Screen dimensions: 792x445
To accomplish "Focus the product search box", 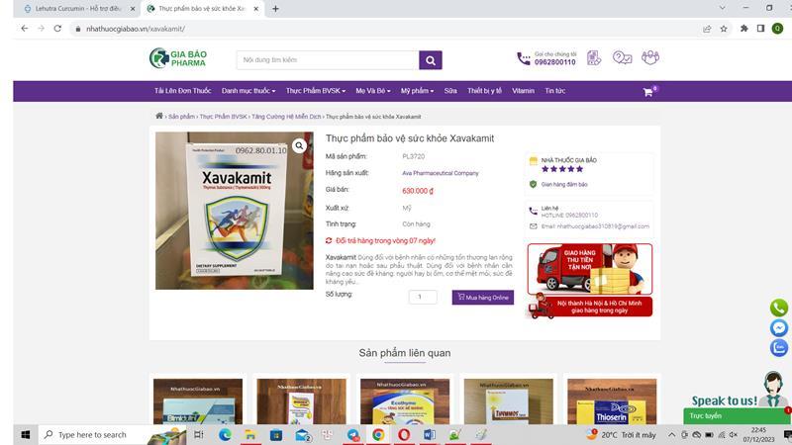I will click(x=327, y=60).
